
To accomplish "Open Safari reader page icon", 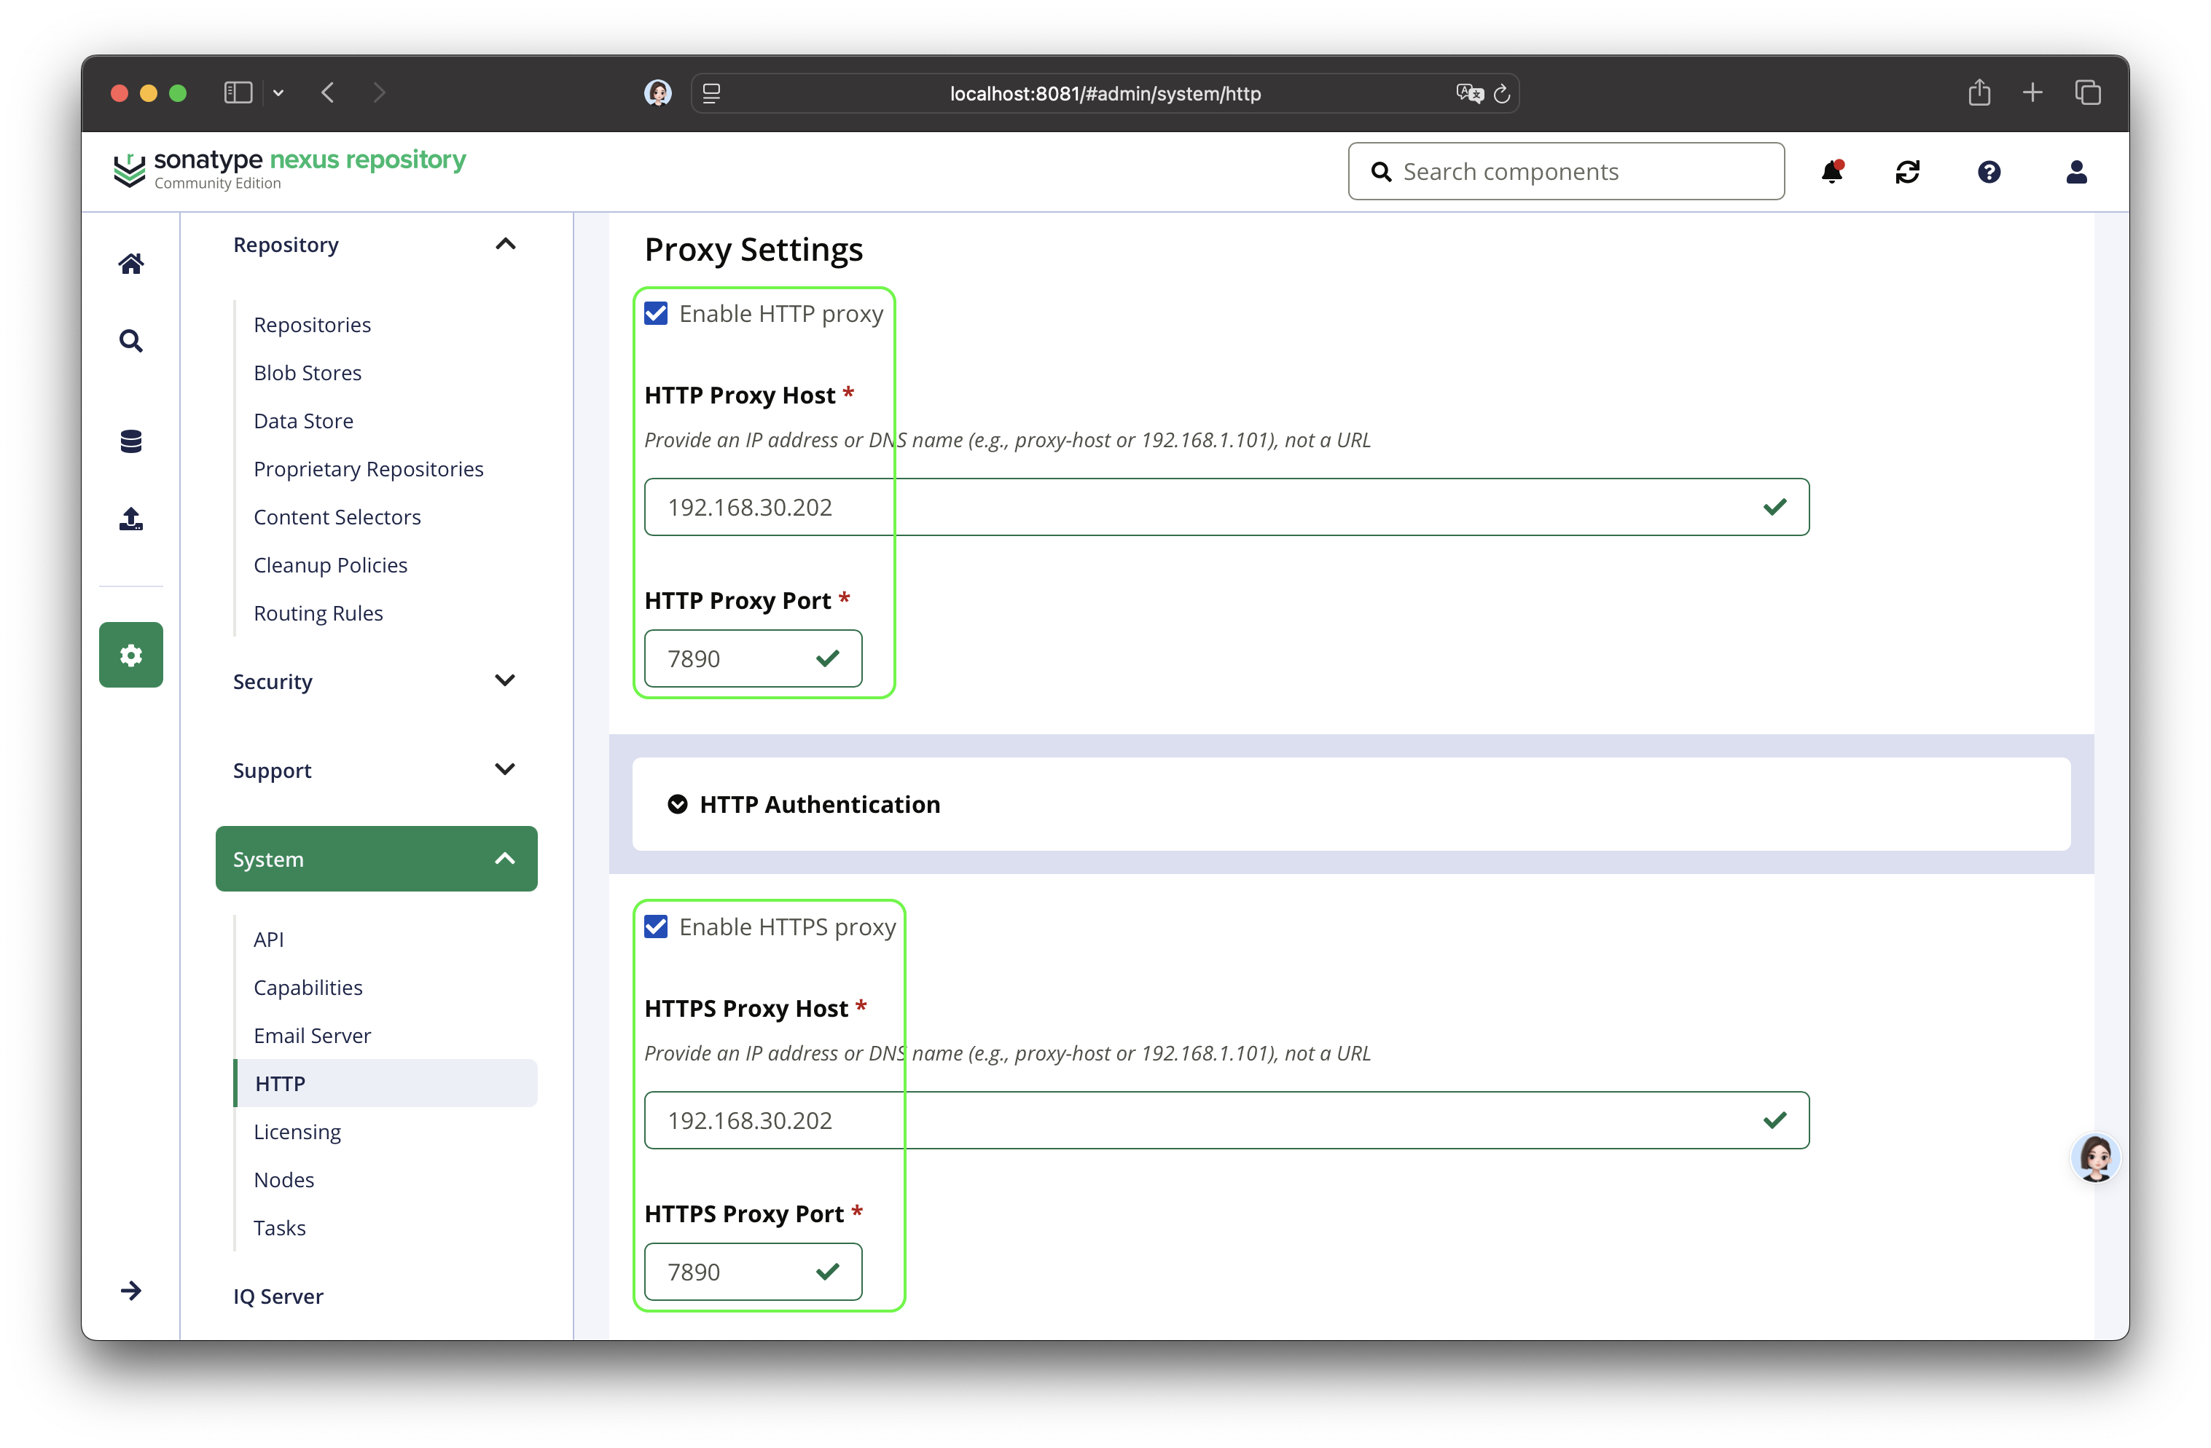I will tap(711, 93).
